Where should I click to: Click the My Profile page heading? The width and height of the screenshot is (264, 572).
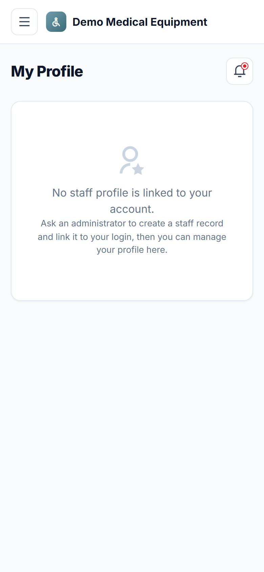click(47, 71)
